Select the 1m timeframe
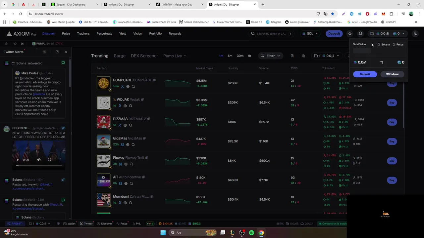Screen dimensions: 424x238 [x=221, y=56]
